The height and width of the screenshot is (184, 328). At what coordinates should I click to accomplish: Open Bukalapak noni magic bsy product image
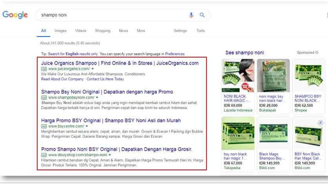(x=274, y=76)
